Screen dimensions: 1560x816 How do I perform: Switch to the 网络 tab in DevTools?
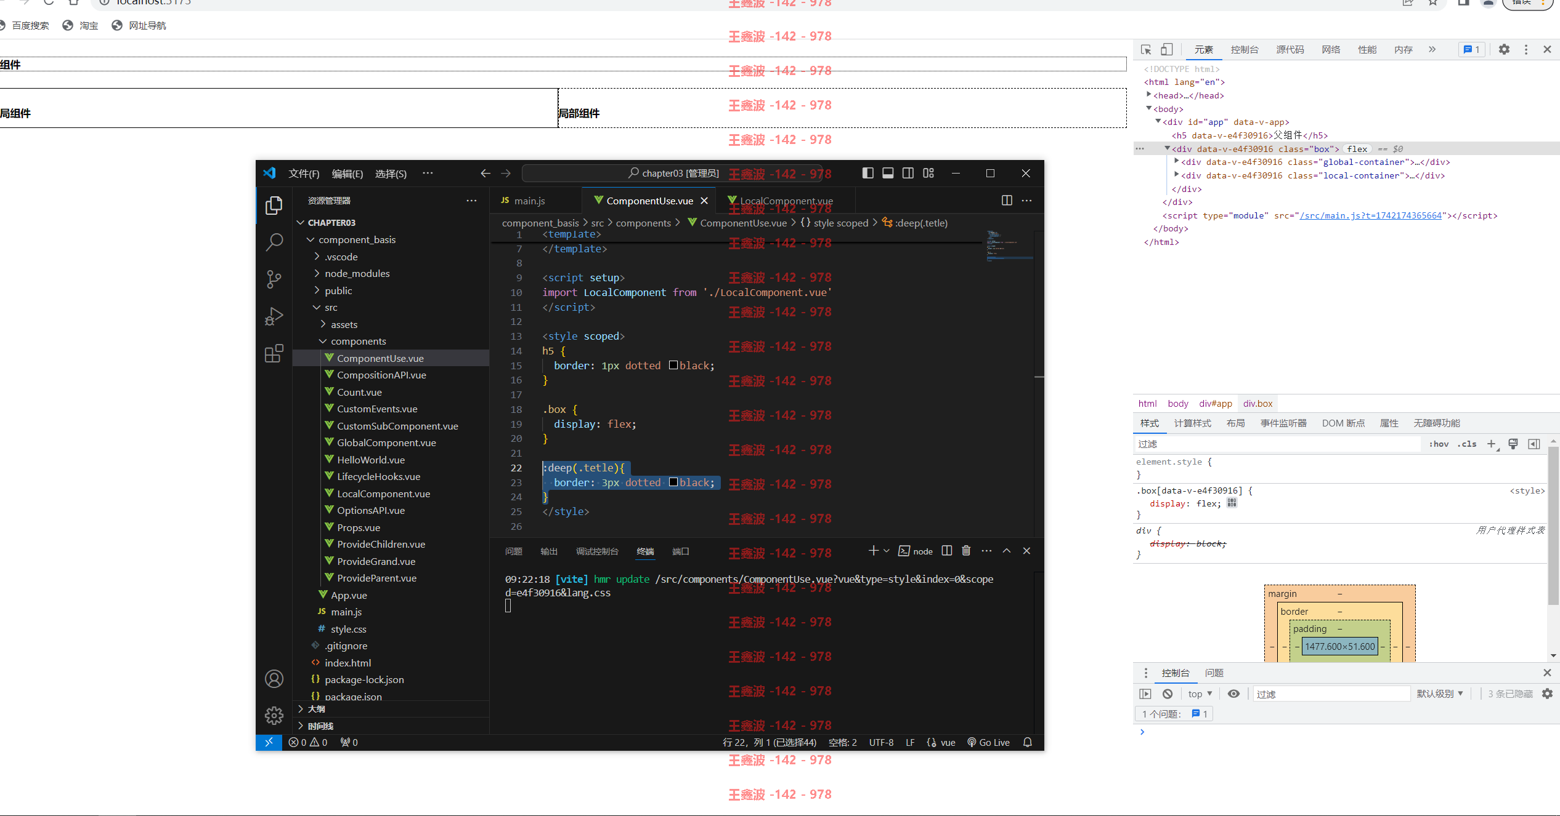pos(1331,50)
